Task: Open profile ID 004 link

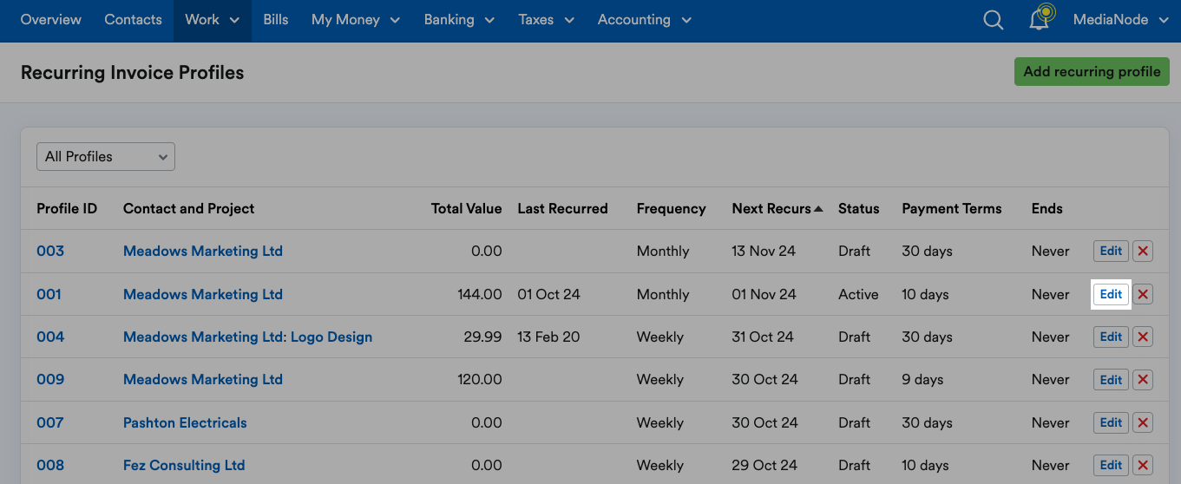Action: (50, 337)
